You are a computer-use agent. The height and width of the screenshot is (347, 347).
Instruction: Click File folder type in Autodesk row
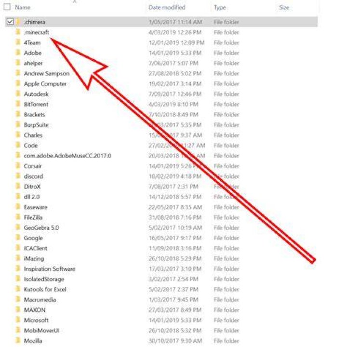point(227,94)
